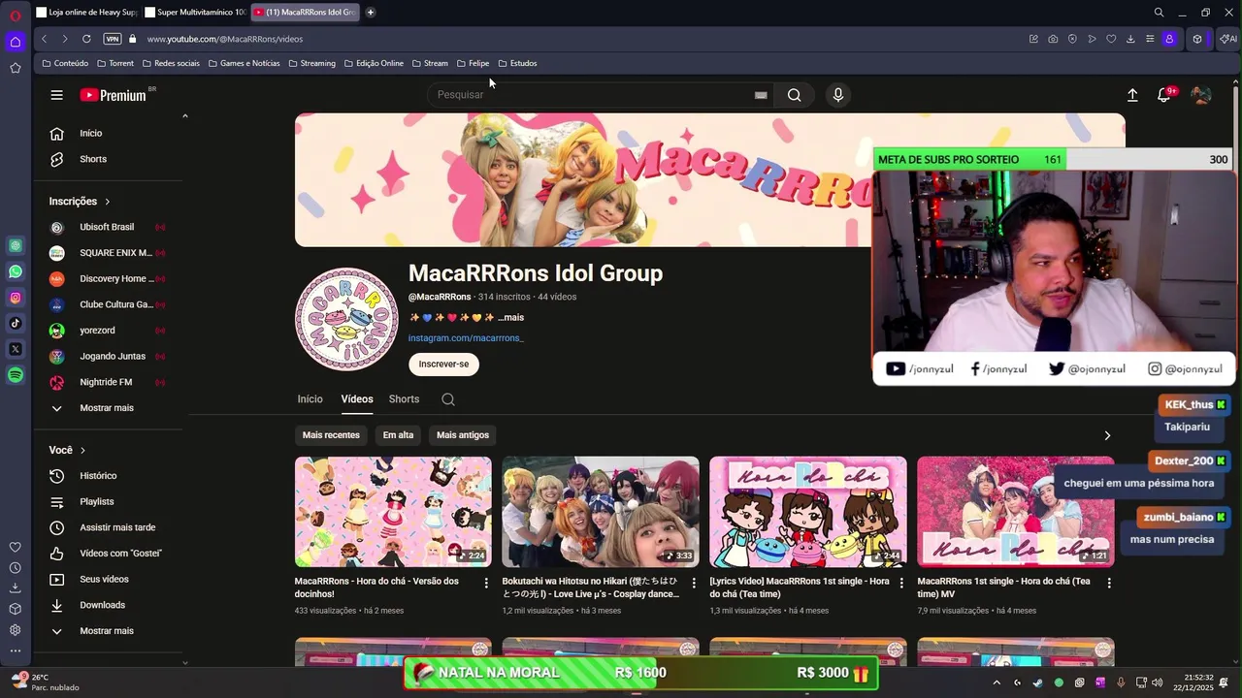Take a snapshot with the camera icon in address bar
The image size is (1242, 698).
1053,39
